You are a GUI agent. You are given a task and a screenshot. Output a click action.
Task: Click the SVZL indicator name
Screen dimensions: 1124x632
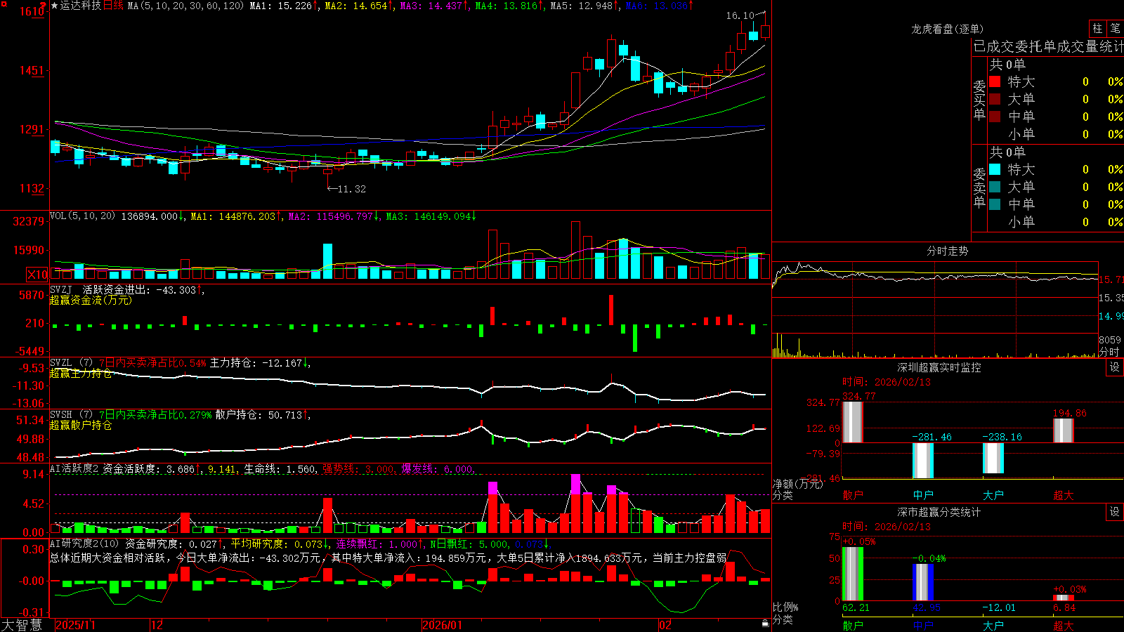pyautogui.click(x=61, y=362)
